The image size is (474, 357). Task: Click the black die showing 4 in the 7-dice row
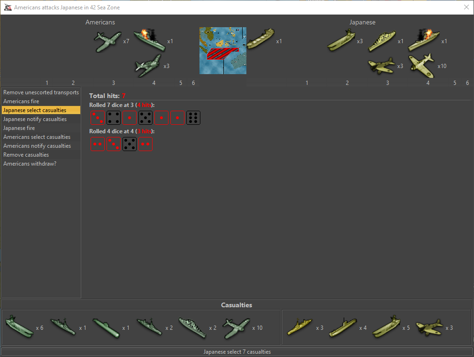(114, 118)
